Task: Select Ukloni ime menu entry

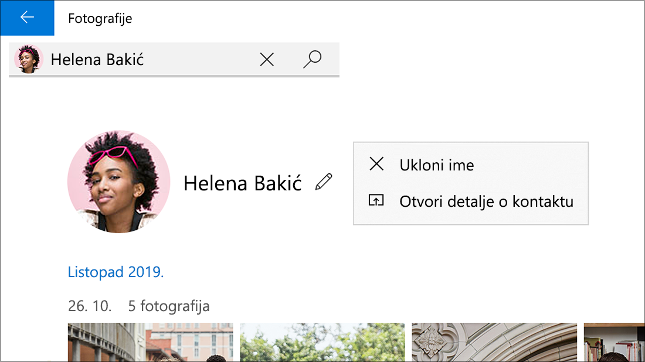Action: click(471, 165)
